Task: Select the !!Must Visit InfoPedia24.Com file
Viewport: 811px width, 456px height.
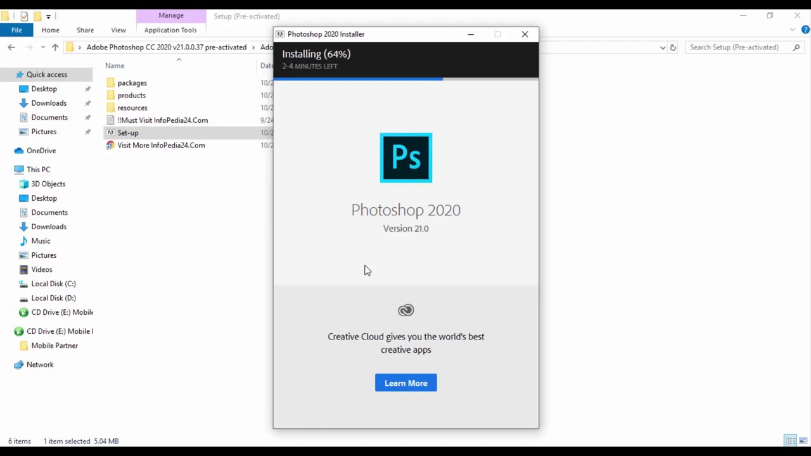Action: pyautogui.click(x=162, y=120)
